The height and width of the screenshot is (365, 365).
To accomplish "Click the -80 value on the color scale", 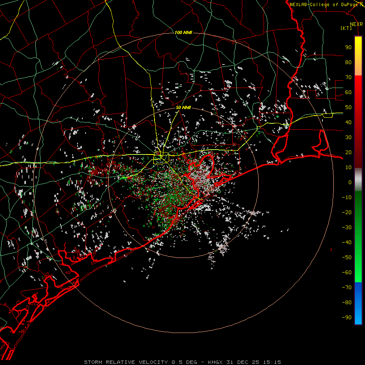I will click(x=347, y=303).
